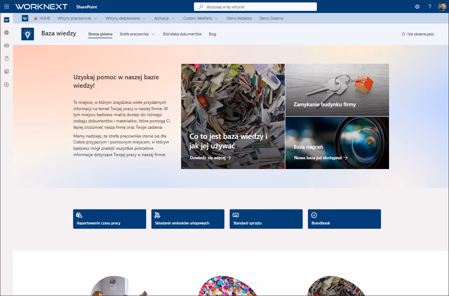Click the Uzyskaj pomoc w naszej bazie wiedzy heading

point(116,81)
